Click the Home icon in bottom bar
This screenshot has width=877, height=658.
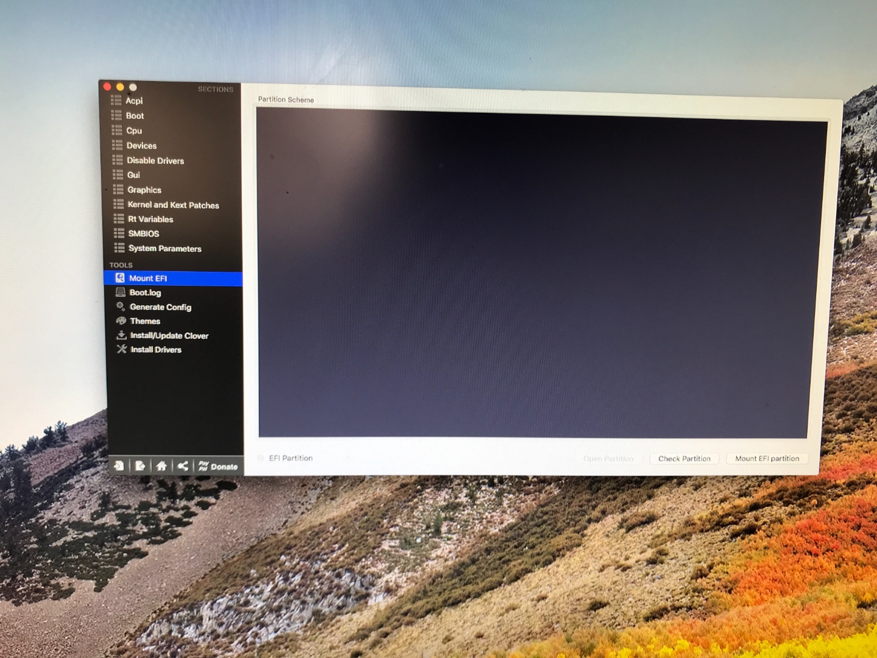coord(161,466)
